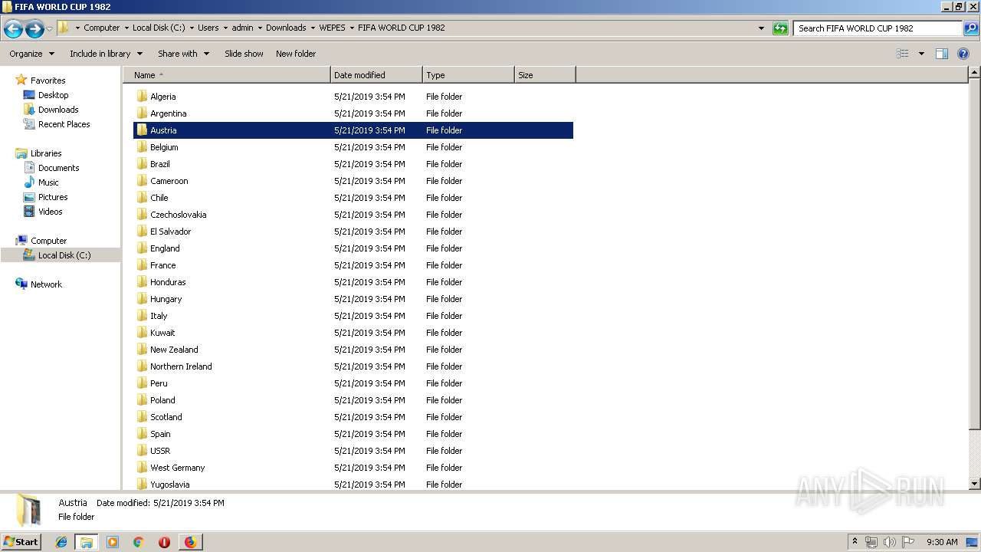The height and width of the screenshot is (552, 981).
Task: Open Downloads in Favorites
Action: pos(58,110)
